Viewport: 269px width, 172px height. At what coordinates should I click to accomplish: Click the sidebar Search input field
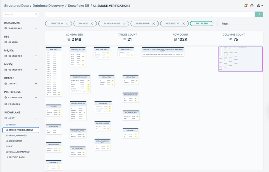[19, 14]
